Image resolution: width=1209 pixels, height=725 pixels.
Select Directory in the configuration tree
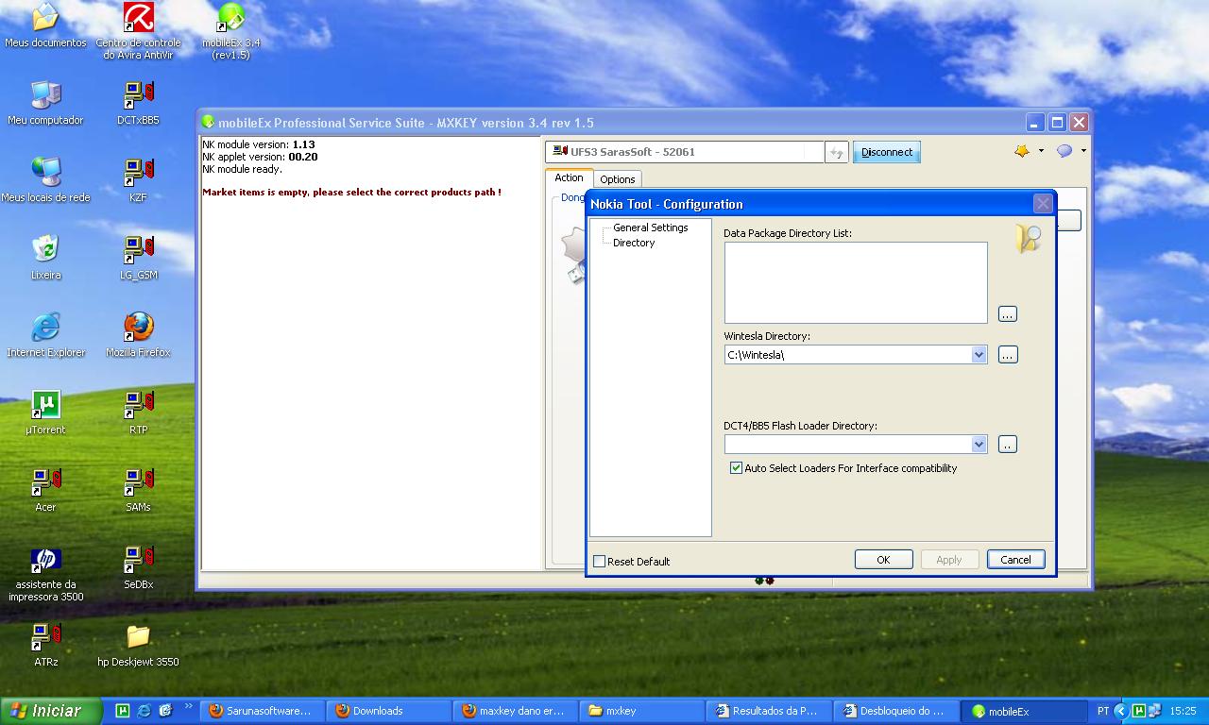634,243
